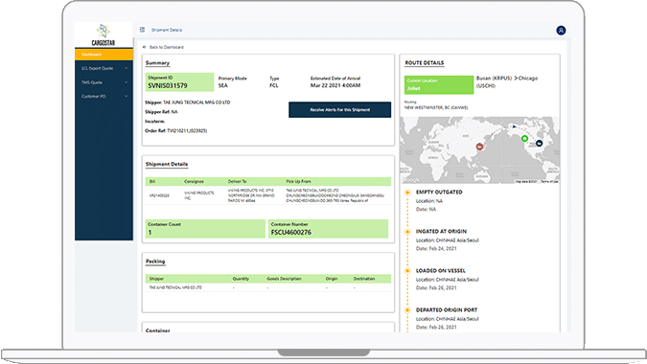Click INGATED AT ORIGIN event title
Image resolution: width=647 pixels, height=364 pixels.
(x=441, y=232)
